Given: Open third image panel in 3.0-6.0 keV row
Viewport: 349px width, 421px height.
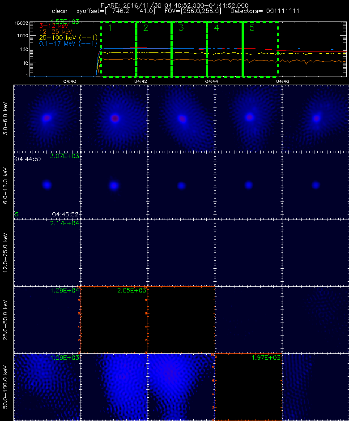Looking at the screenshot, I should (x=181, y=118).
